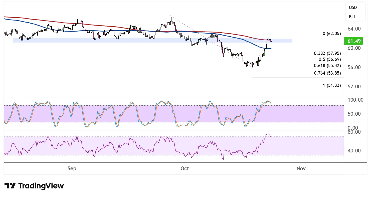371x197 pixels.
Task: Click the BLL ticker symbol label
Action: [352, 17]
